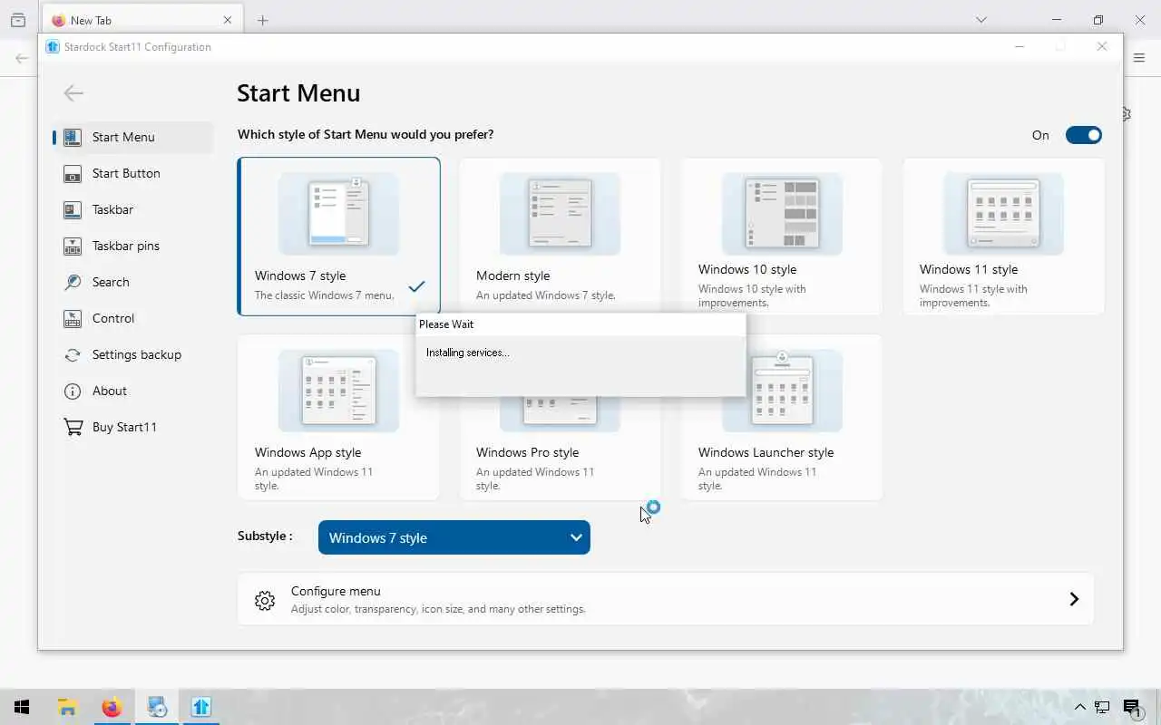
Task: Click the installer icon on the taskbar
Action: (157, 707)
